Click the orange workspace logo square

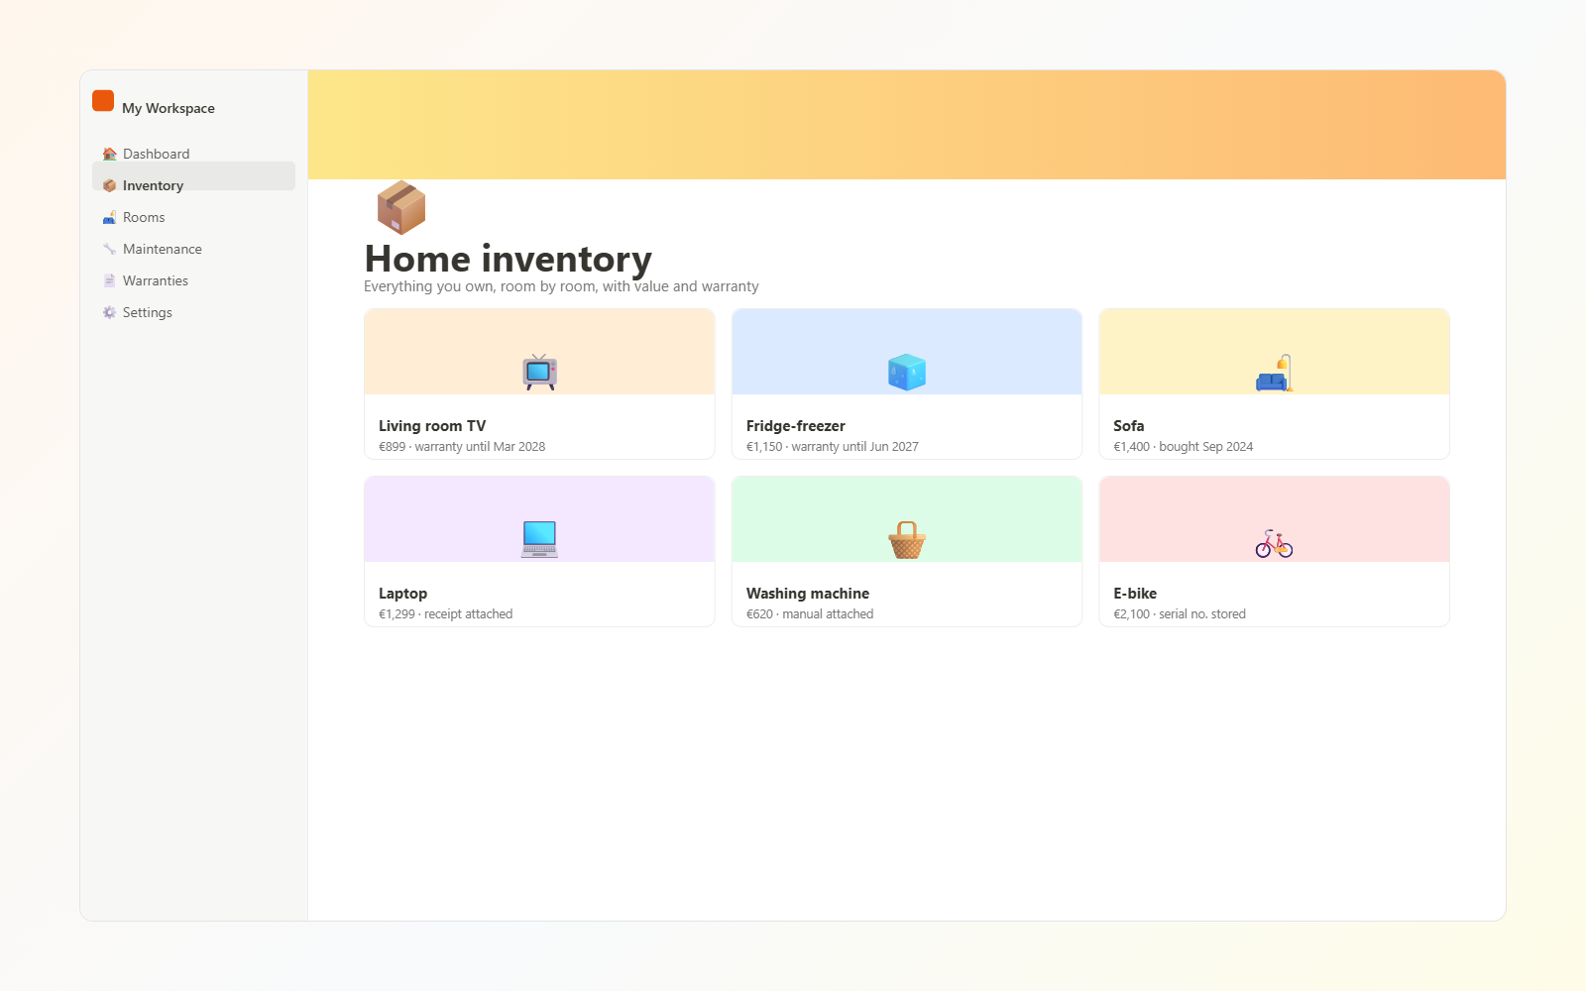103,101
